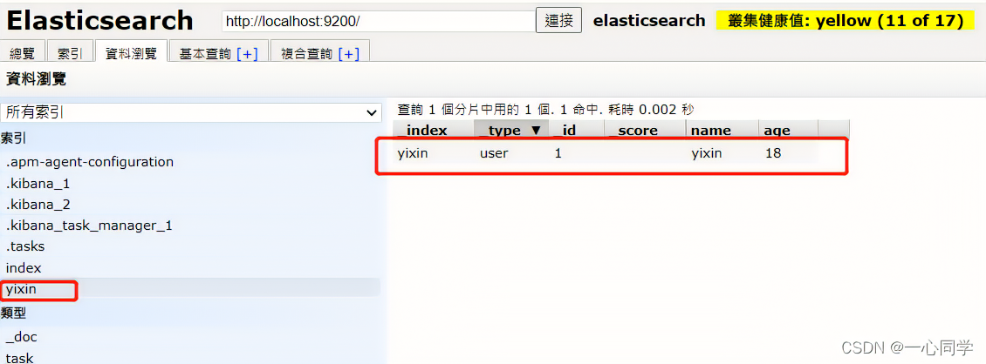Screen dimensions: 986x364
Task: Add a new 複合查詢 tab with [+]
Action: (348, 55)
